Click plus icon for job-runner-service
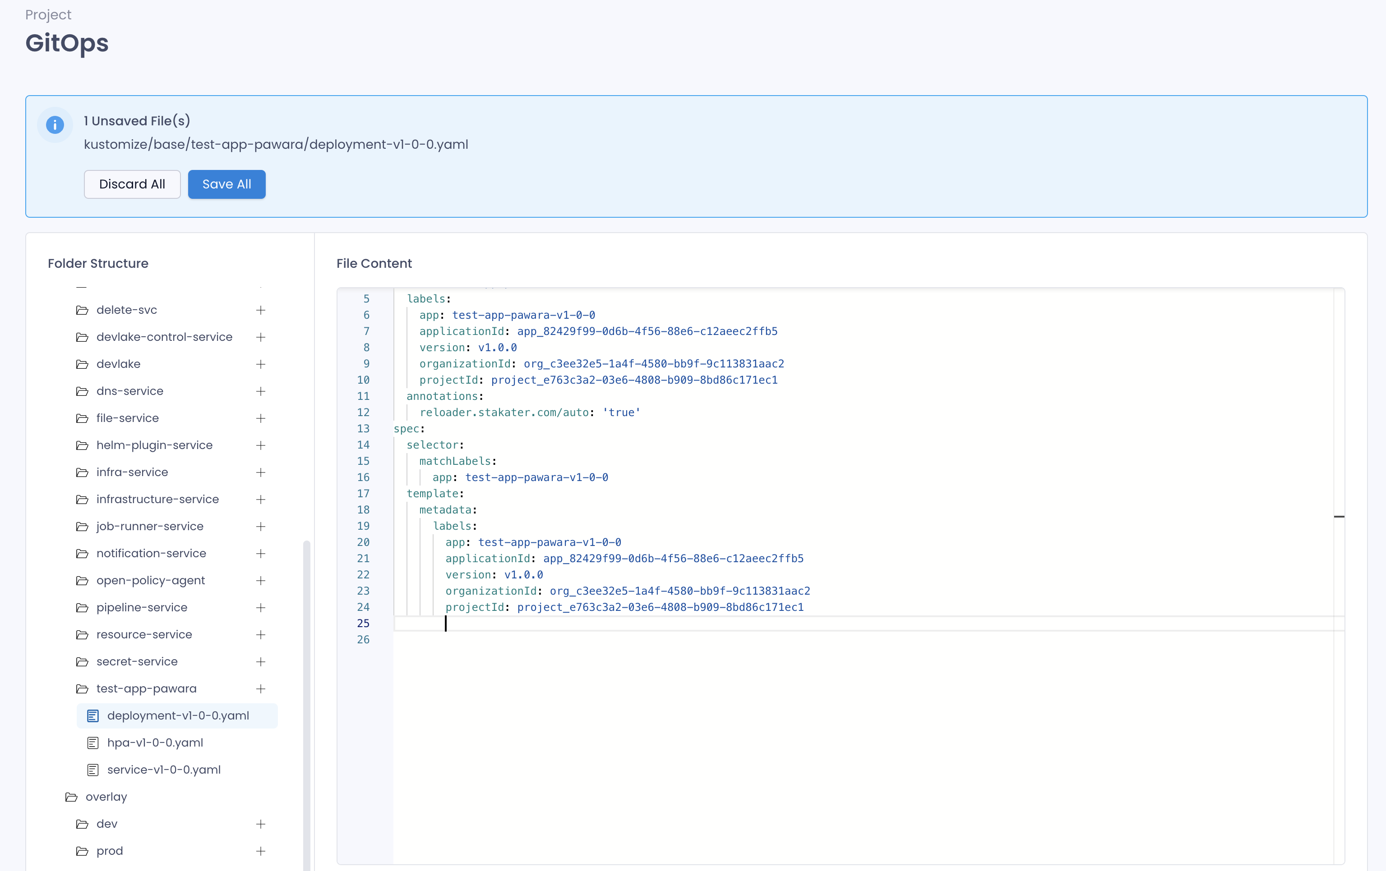1386x871 pixels. (x=261, y=527)
